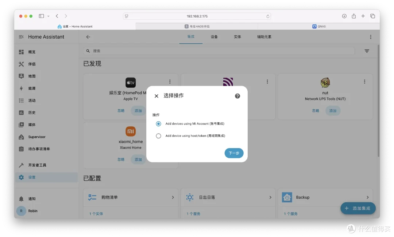
Task: Switch to the 冬瓜 HAOS伴侣 browser tab
Action: tap(197, 26)
